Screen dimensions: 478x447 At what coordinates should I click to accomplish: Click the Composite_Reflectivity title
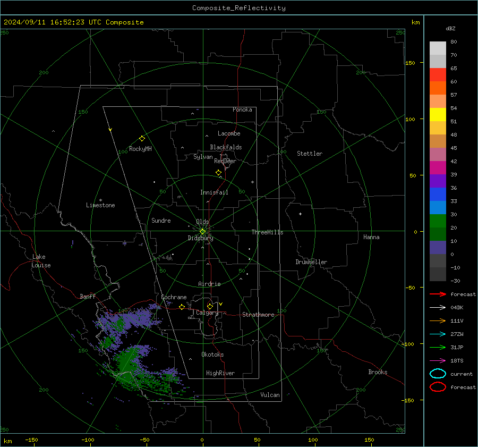point(239,8)
